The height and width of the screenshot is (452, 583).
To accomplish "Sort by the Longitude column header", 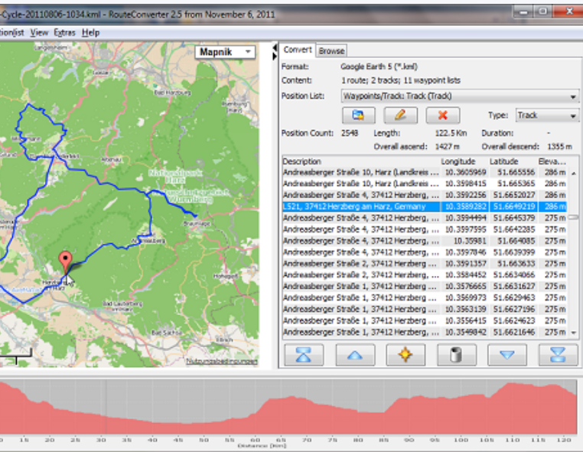I will click(x=458, y=162).
